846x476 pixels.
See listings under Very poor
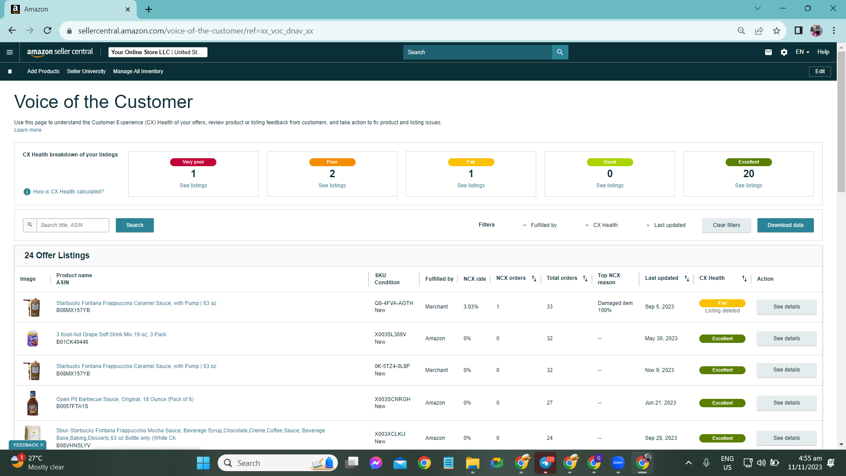click(x=193, y=186)
